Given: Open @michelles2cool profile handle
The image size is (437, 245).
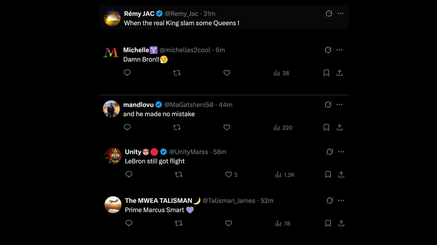Looking at the screenshot, I should 185,50.
